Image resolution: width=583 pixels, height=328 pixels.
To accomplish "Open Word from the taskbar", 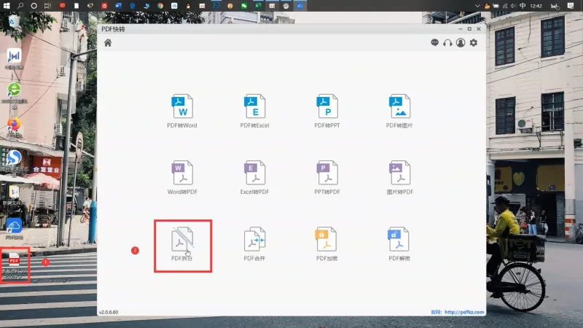I will point(118,6).
